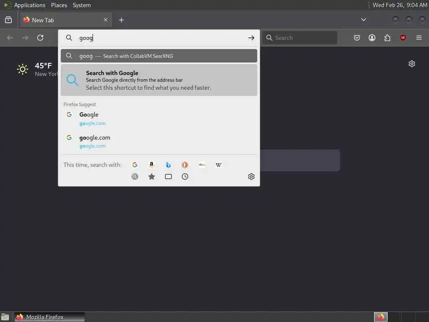The image size is (429, 322).
Task: Select goog Search with CollabVM SearXNG row
Action: point(159,56)
